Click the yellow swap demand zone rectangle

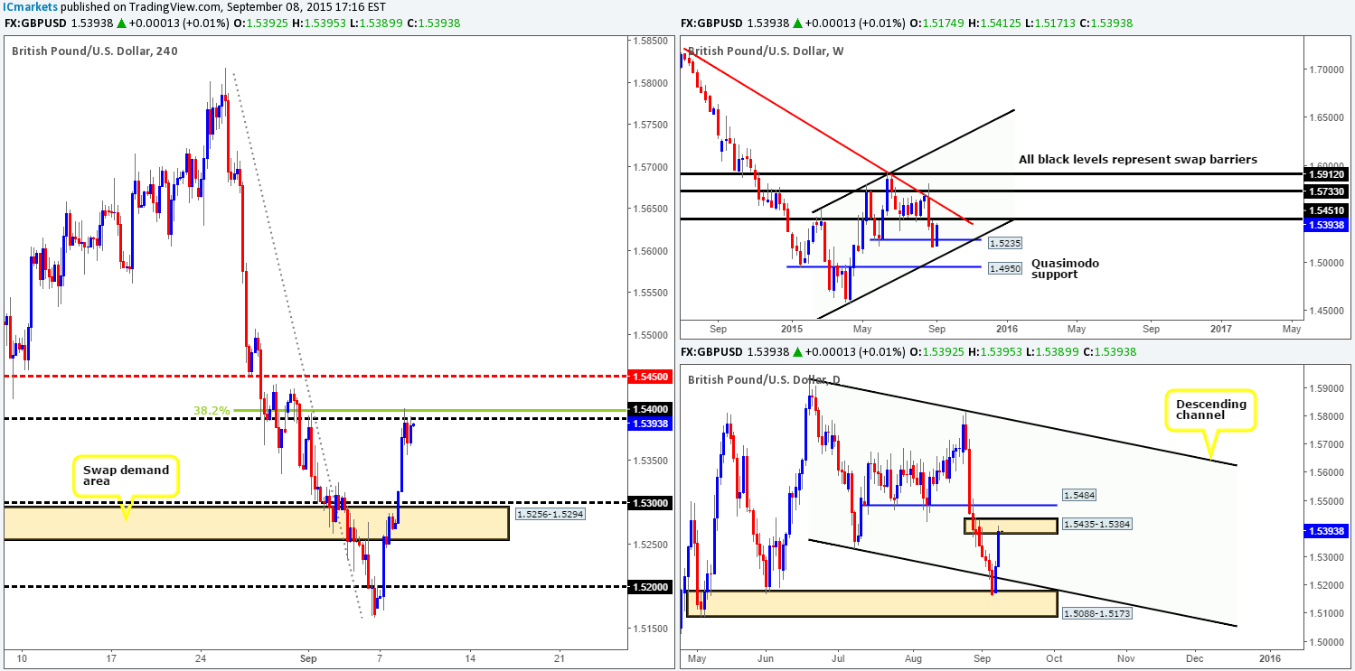pos(256,523)
